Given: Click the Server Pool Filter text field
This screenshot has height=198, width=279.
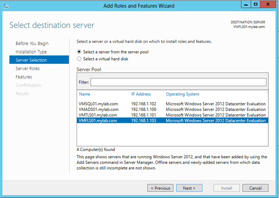Looking at the screenshot, I should pyautogui.click(x=178, y=82).
